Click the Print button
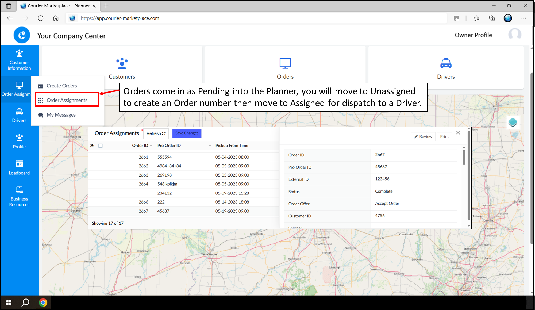This screenshot has height=310, width=535. coord(444,137)
